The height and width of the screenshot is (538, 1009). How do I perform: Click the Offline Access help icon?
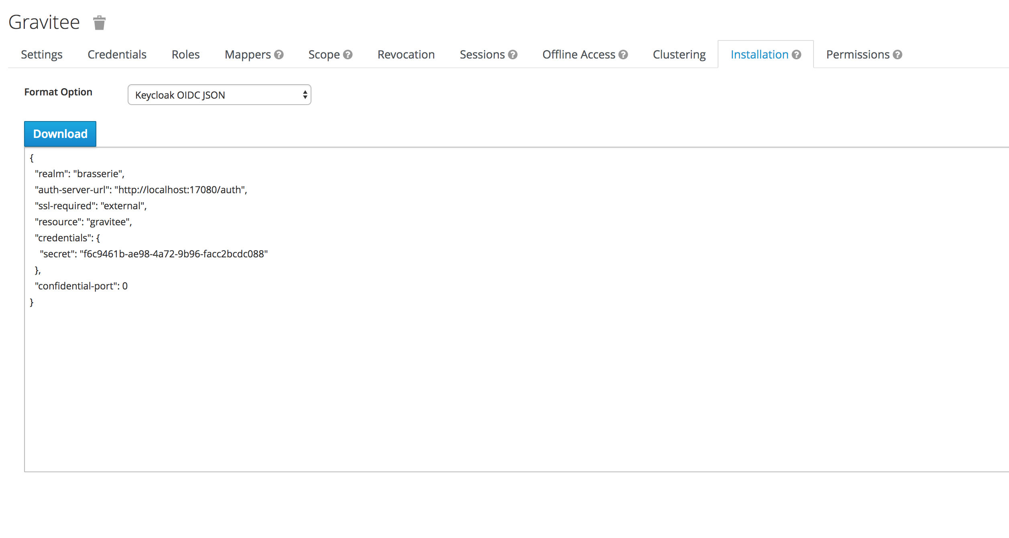coord(623,55)
